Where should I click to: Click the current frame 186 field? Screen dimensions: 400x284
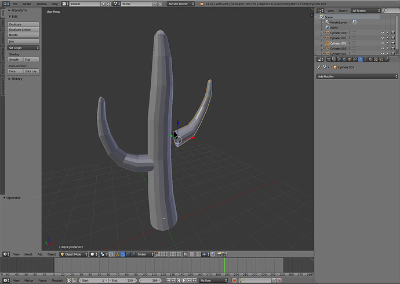[151, 281]
